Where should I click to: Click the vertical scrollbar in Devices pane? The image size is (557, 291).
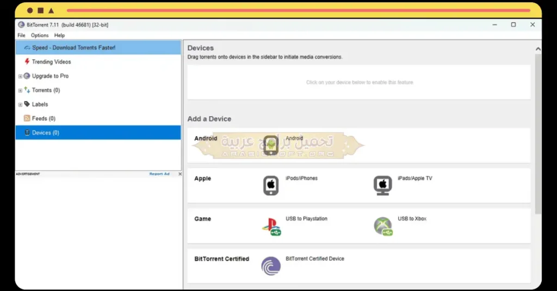pyautogui.click(x=538, y=134)
